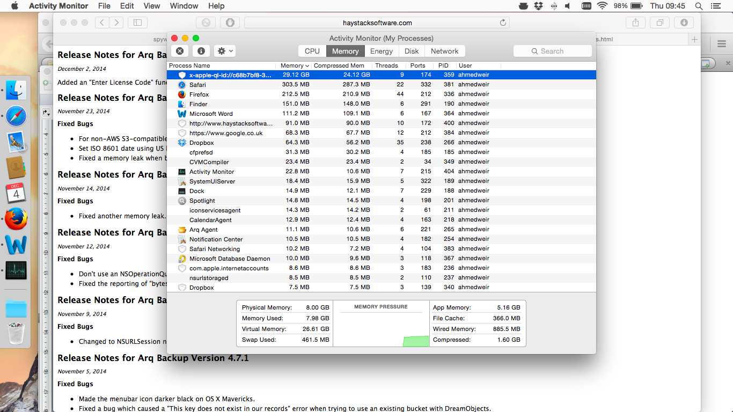This screenshot has width=733, height=412.
Task: Select the https://www.google.co.uk process row
Action: click(381, 133)
